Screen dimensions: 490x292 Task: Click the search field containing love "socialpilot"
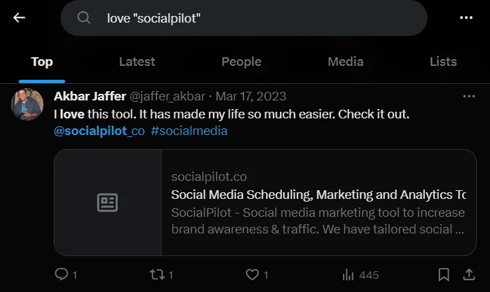coord(253,18)
